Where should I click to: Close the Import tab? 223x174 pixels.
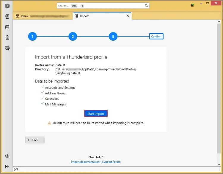pos(128,16)
